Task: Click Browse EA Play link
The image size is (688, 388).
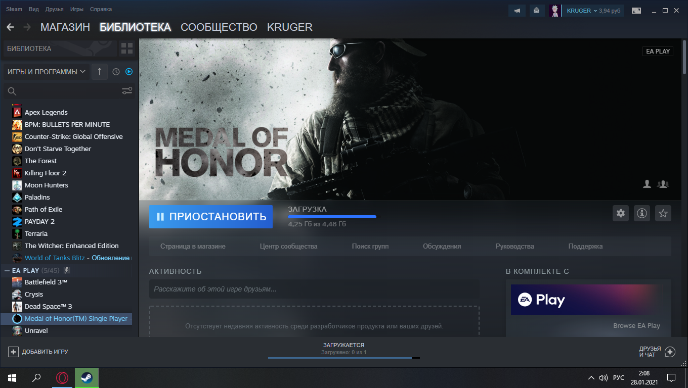Action: (636, 326)
